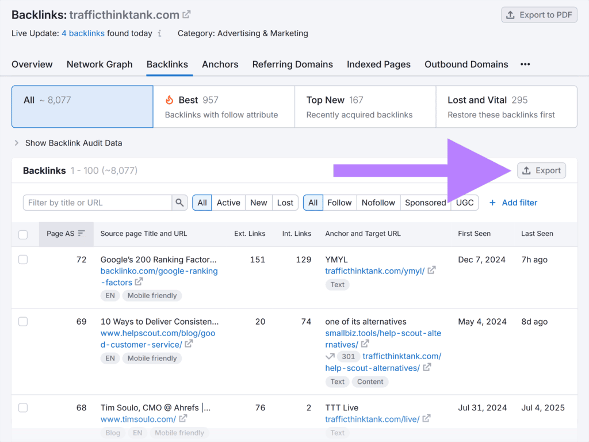This screenshot has height=442, width=589.
Task: Click the Export to PDF button
Action: coord(539,14)
